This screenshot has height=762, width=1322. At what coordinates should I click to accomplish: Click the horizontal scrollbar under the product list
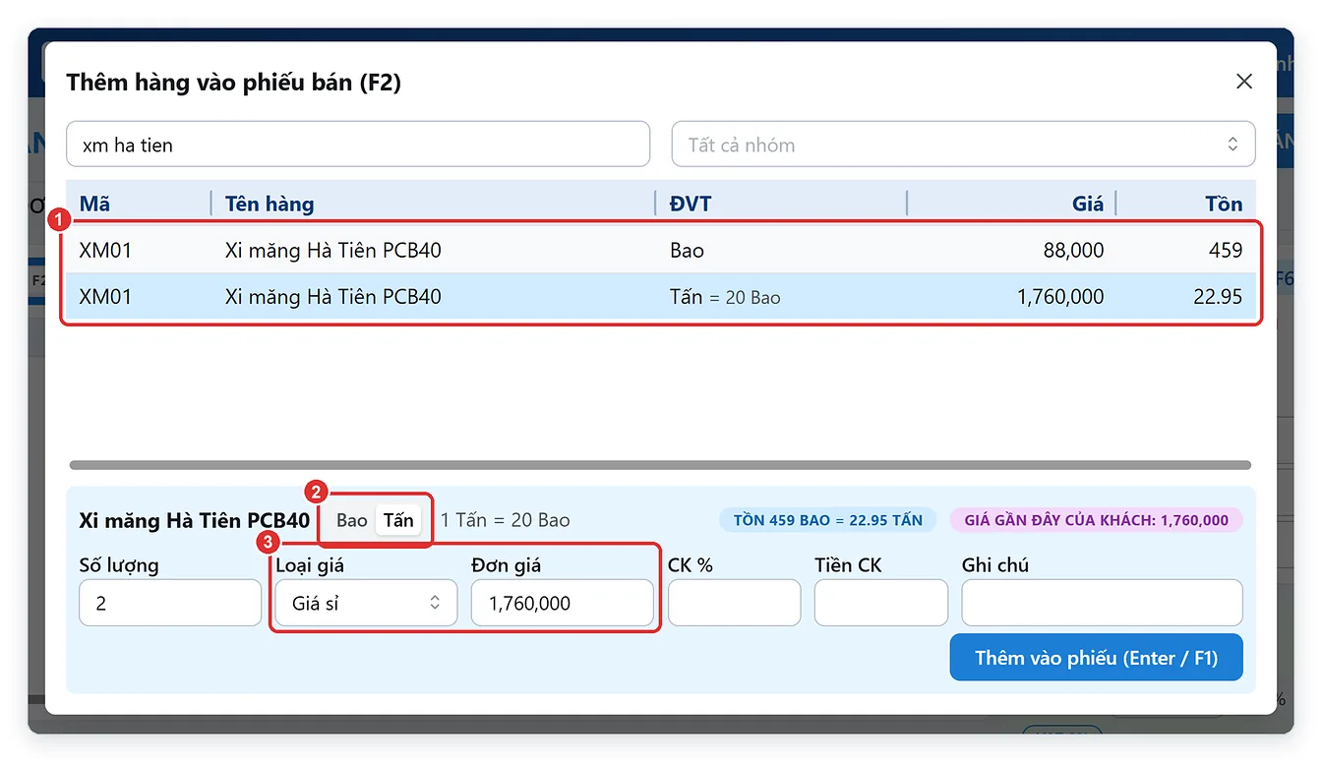pos(661,465)
